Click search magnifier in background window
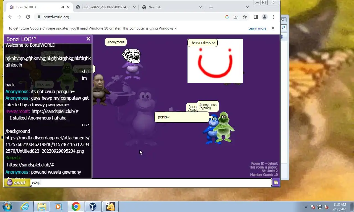Viewport: 354px width, 212px height. click(283, 28)
